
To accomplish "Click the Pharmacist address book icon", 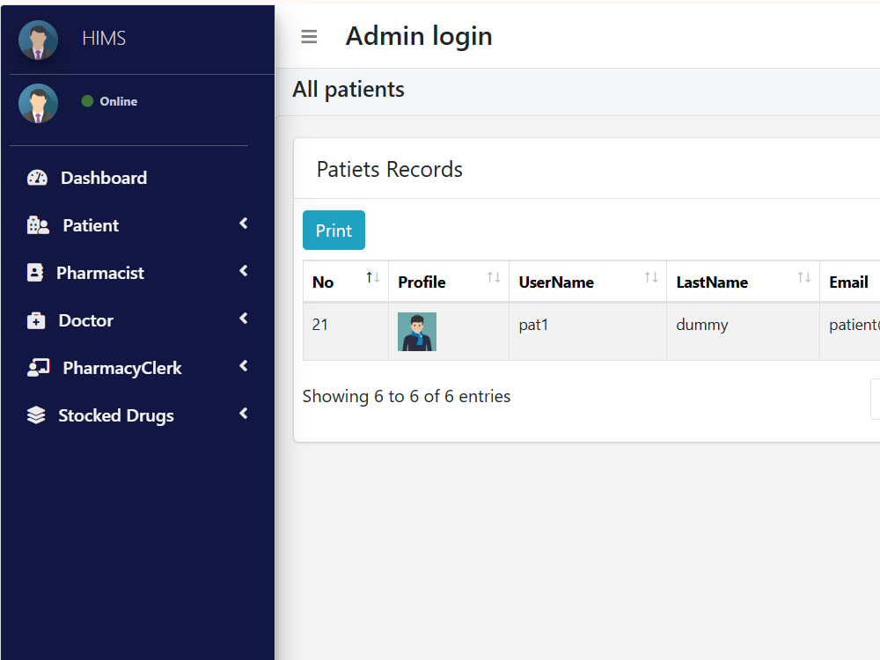I will click(x=35, y=273).
